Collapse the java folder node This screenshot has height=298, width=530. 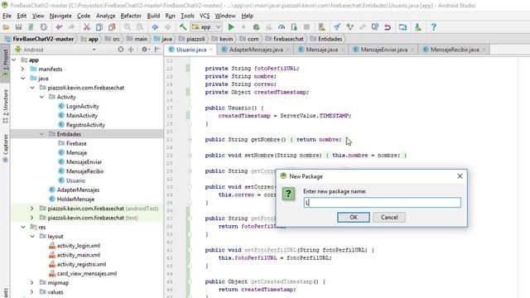point(23,79)
